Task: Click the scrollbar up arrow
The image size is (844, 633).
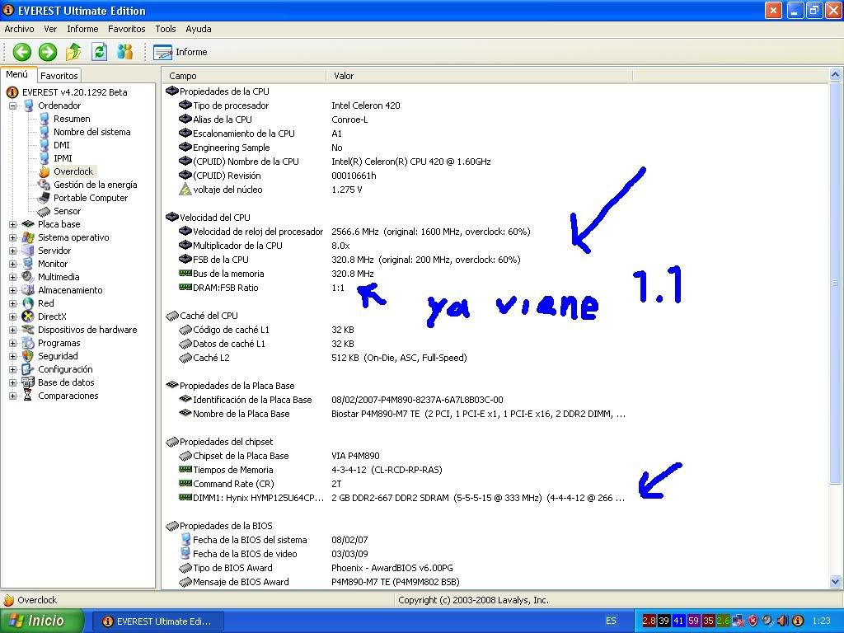Action: pos(836,74)
